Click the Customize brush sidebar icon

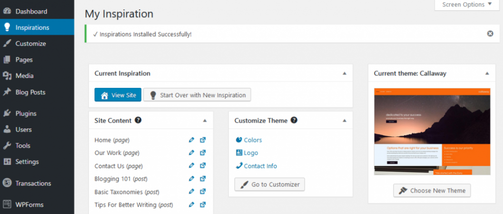7,43
